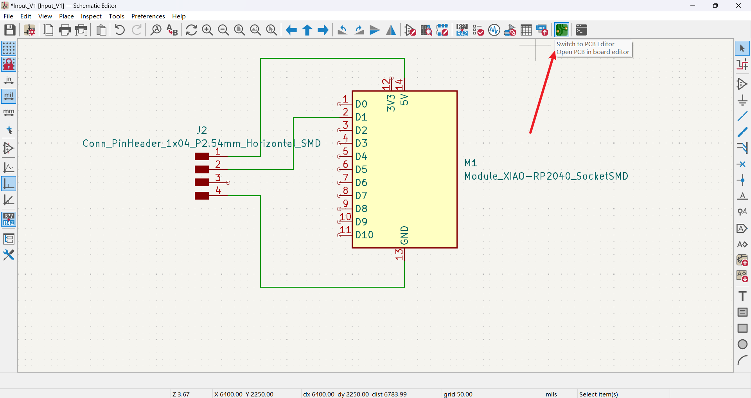Rotate selection clockwise
The height and width of the screenshot is (398, 751).
(x=359, y=30)
